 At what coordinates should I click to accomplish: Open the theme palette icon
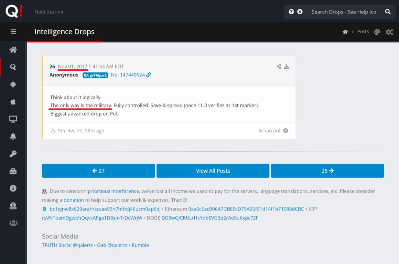tap(377, 32)
